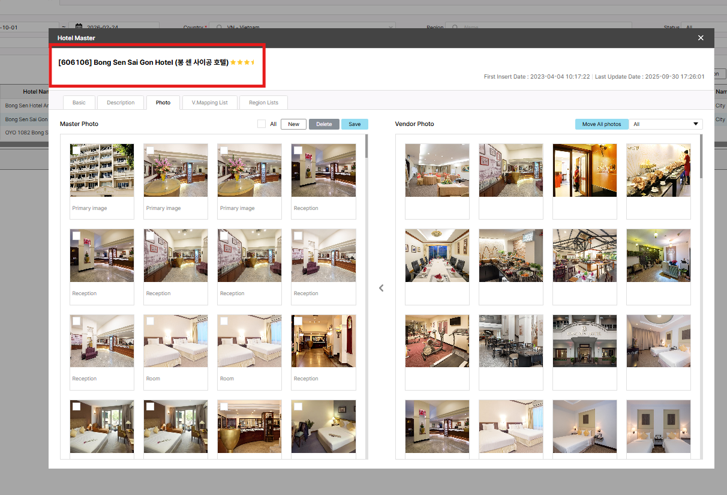This screenshot has height=495, width=727.
Task: Click the search icon in Region field
Action: click(454, 27)
